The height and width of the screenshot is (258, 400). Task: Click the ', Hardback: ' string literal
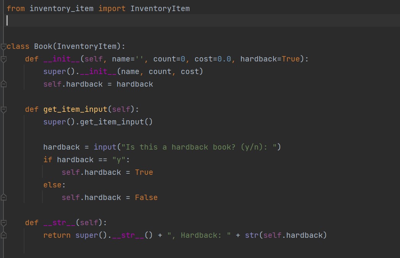point(199,235)
